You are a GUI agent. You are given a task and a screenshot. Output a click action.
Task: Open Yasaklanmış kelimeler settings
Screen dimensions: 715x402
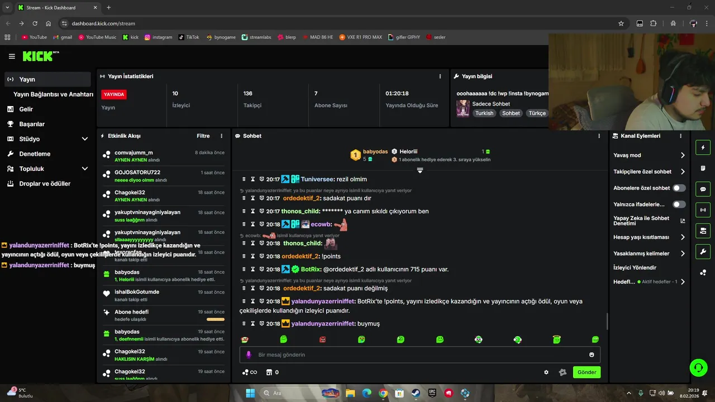click(649, 253)
